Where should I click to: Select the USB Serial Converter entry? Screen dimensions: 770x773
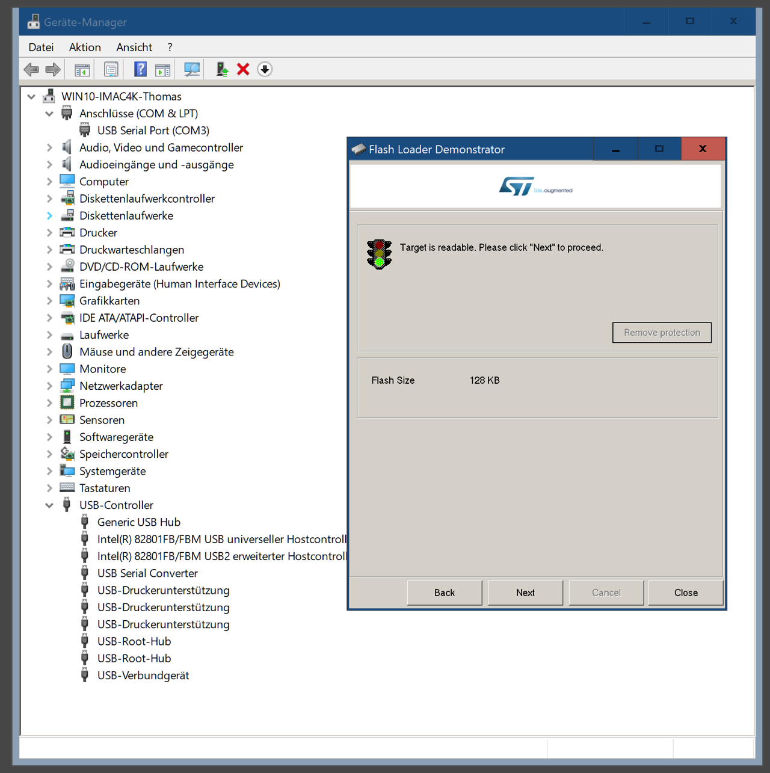coord(147,573)
